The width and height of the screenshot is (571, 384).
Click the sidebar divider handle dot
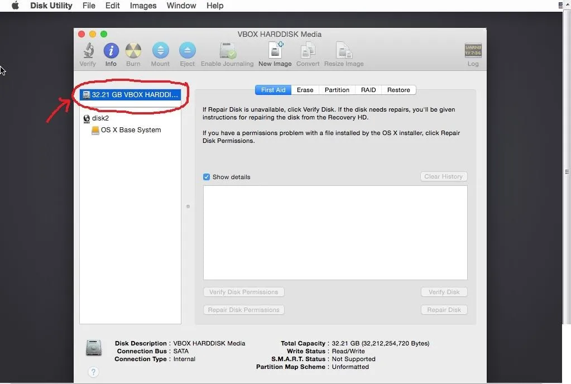(x=188, y=207)
